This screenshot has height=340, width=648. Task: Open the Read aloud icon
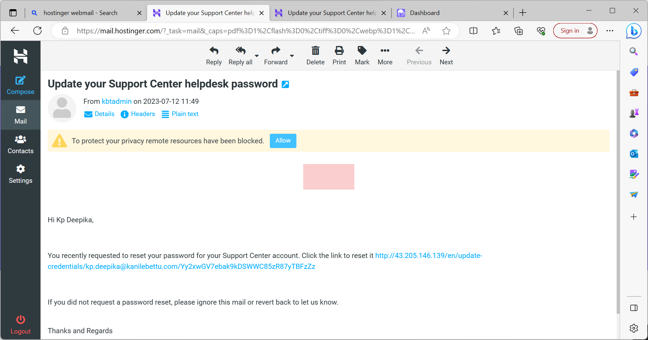click(426, 31)
